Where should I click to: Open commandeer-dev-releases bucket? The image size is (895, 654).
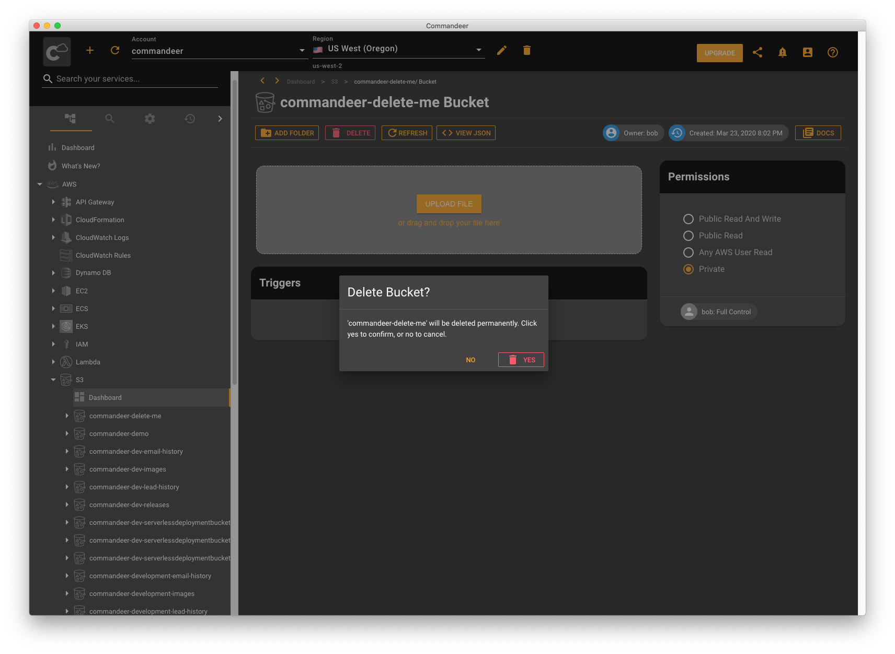(x=129, y=505)
